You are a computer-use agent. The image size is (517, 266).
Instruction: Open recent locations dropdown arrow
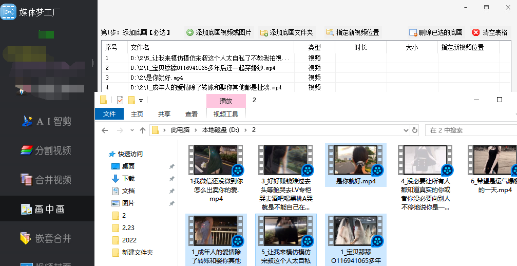click(132, 130)
